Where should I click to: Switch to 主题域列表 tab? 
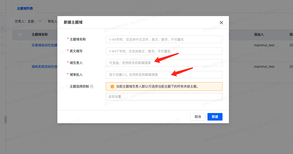pyautogui.click(x=25, y=9)
